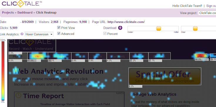Click the 17.2% label under About
The width and height of the screenshot is (216, 107).
(136, 61)
